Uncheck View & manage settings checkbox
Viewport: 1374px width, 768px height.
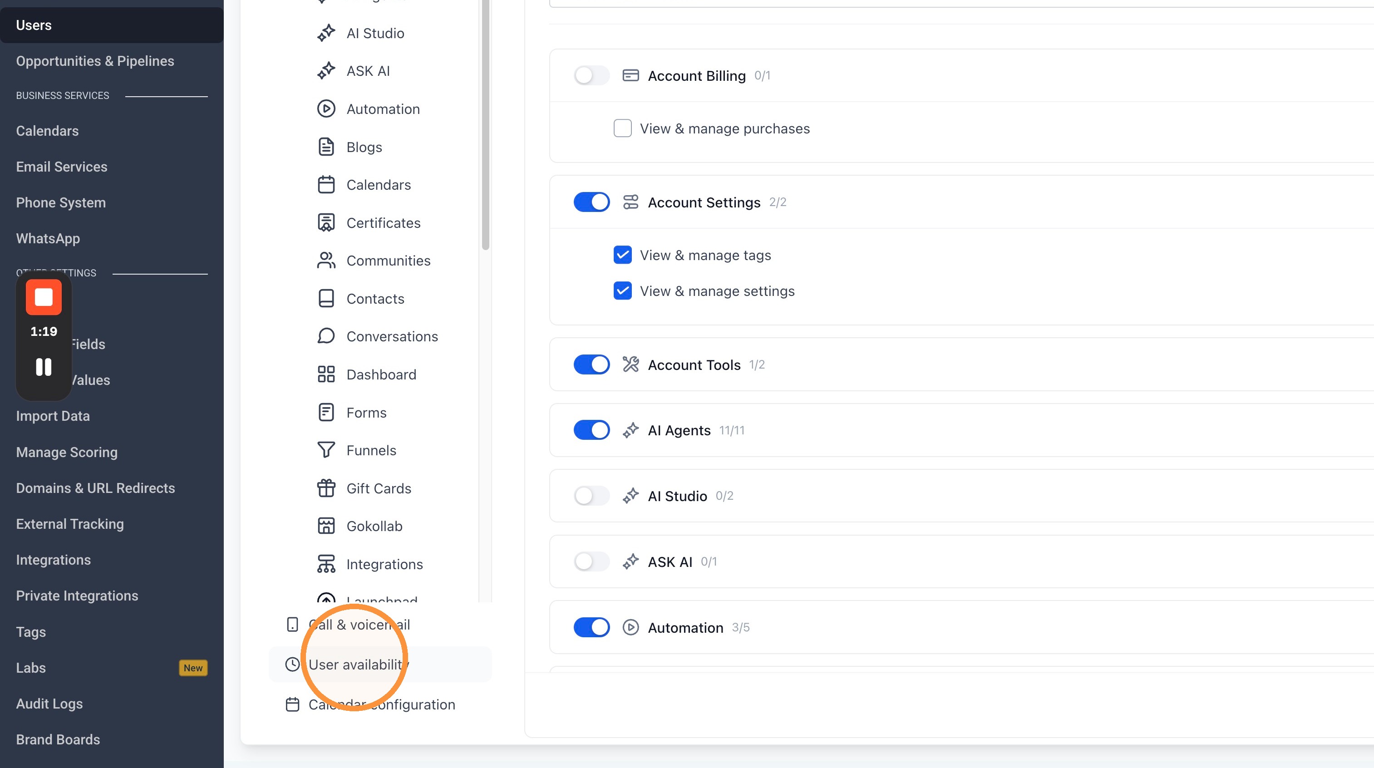coord(622,290)
